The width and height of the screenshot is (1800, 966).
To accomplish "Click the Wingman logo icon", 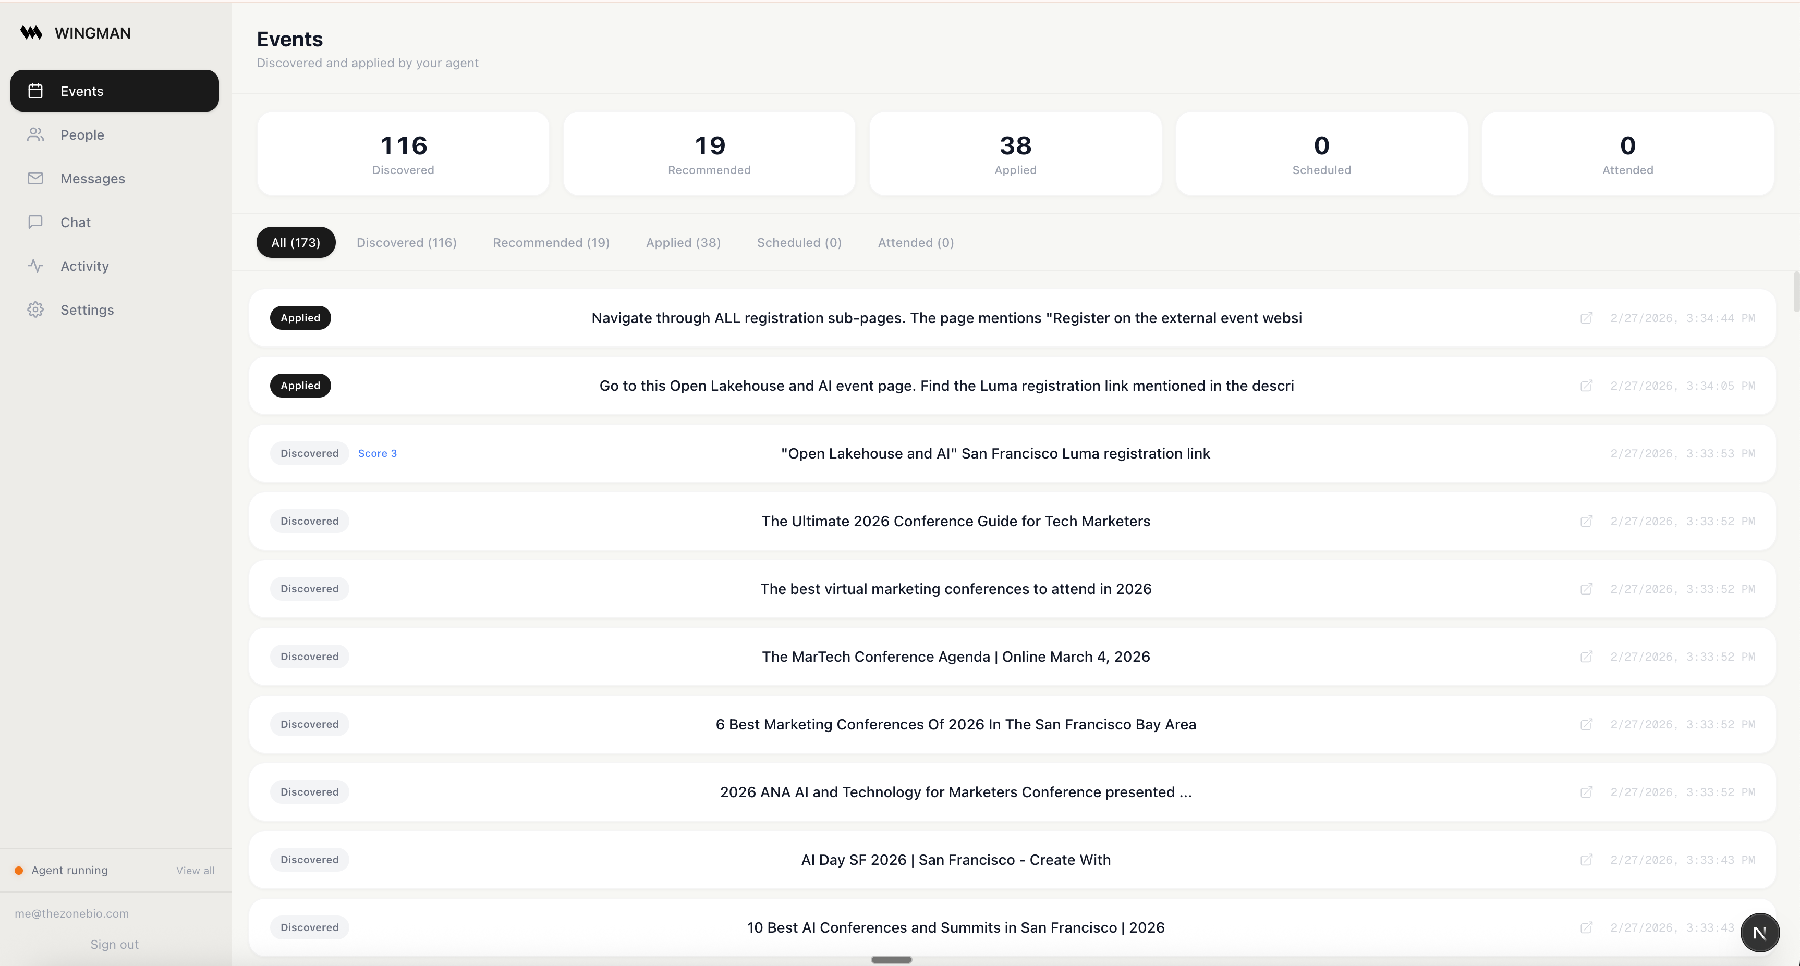I will [x=31, y=33].
